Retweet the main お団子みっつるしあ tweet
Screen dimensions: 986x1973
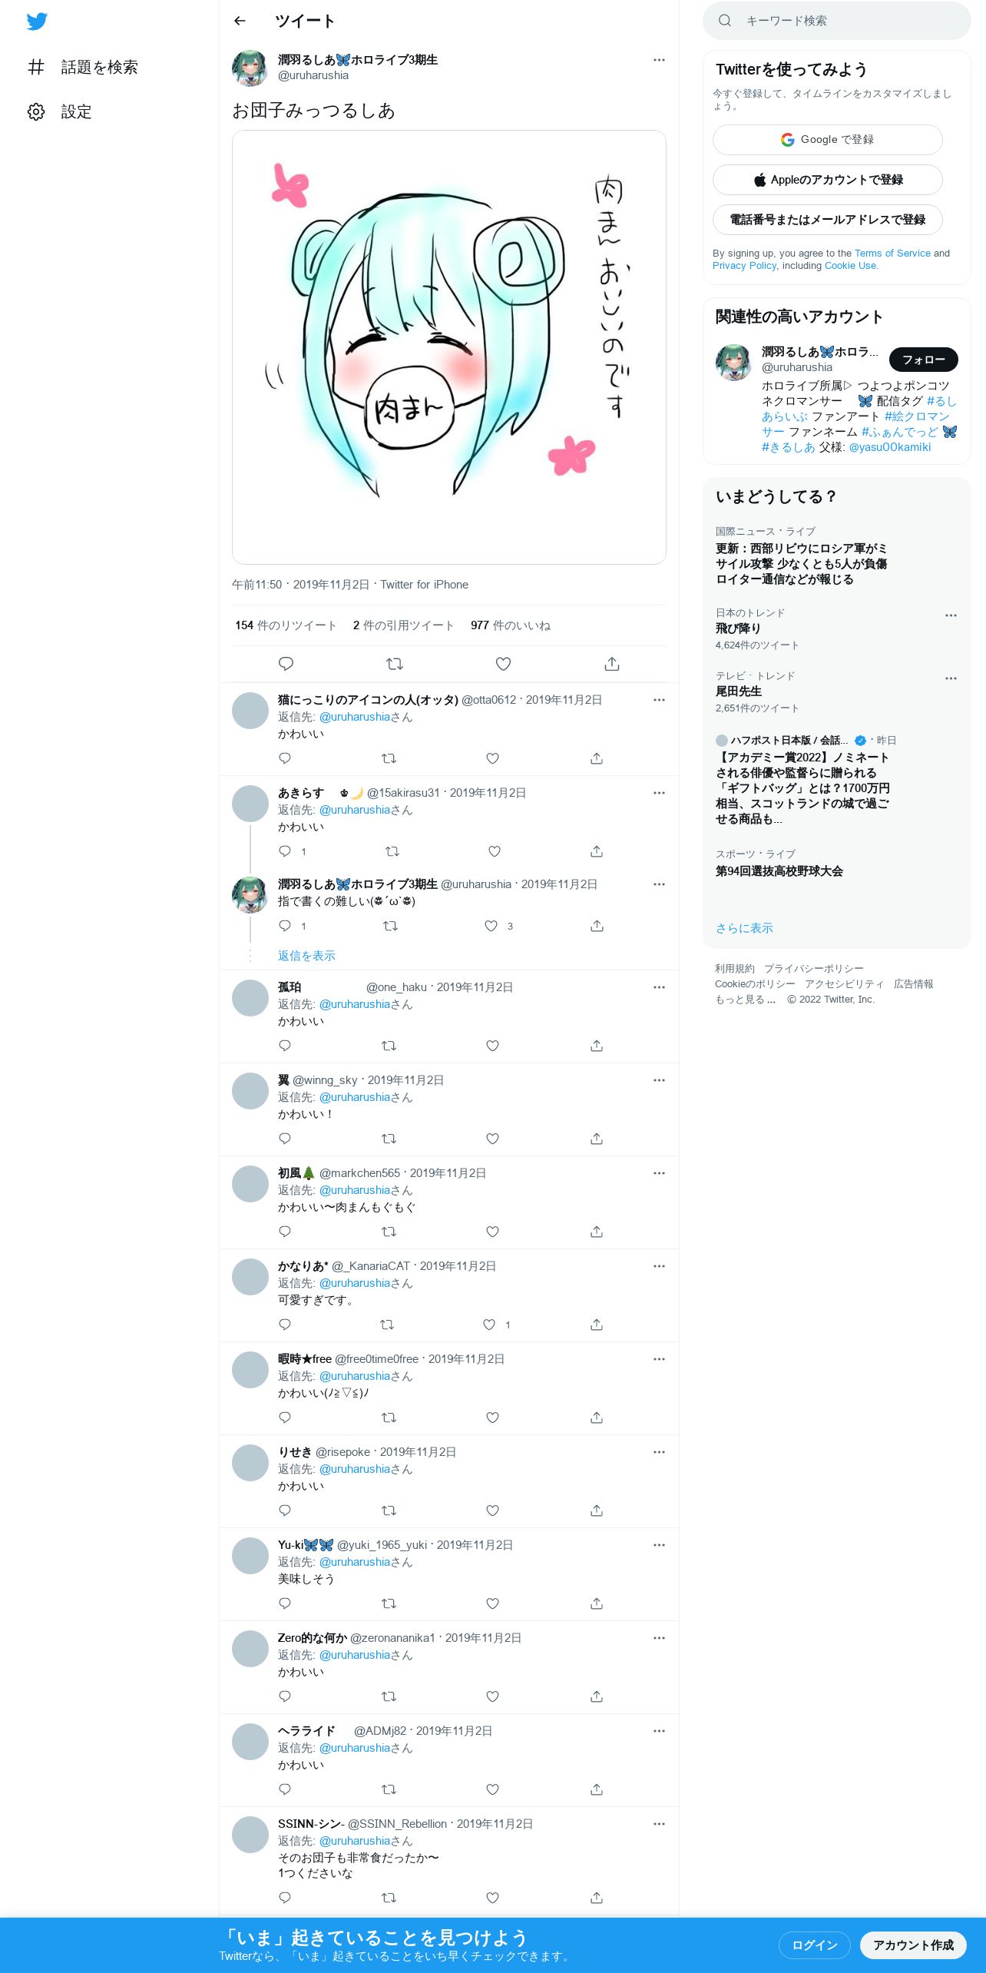(x=395, y=664)
